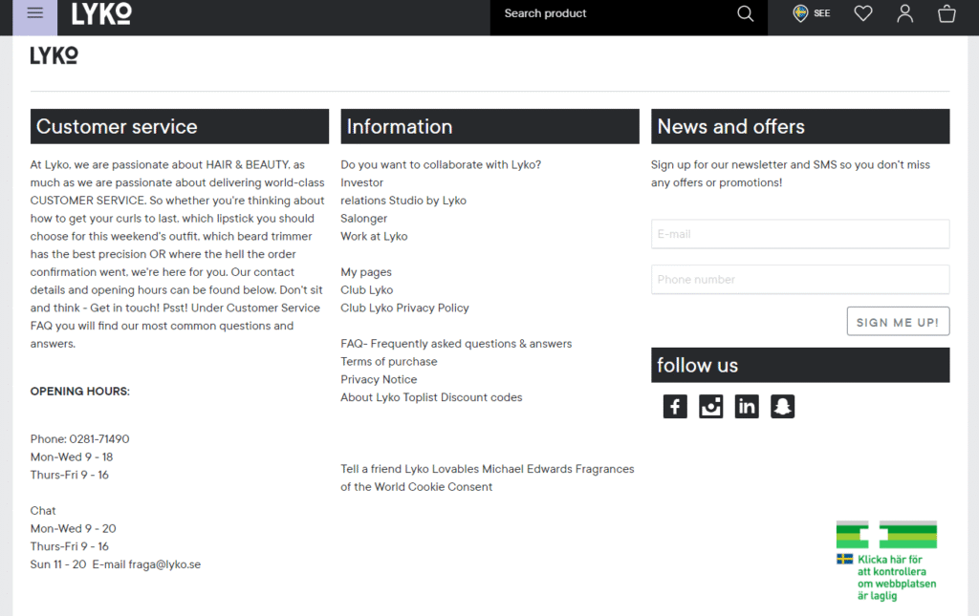979x616 pixels.
Task: Open FAQ Frequently asked questions & answers
Action: click(x=456, y=344)
